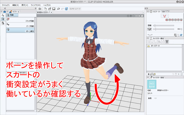The image size is (184, 115).
Task: Choose the ボーン操作 sub tool
Action: coord(20,30)
